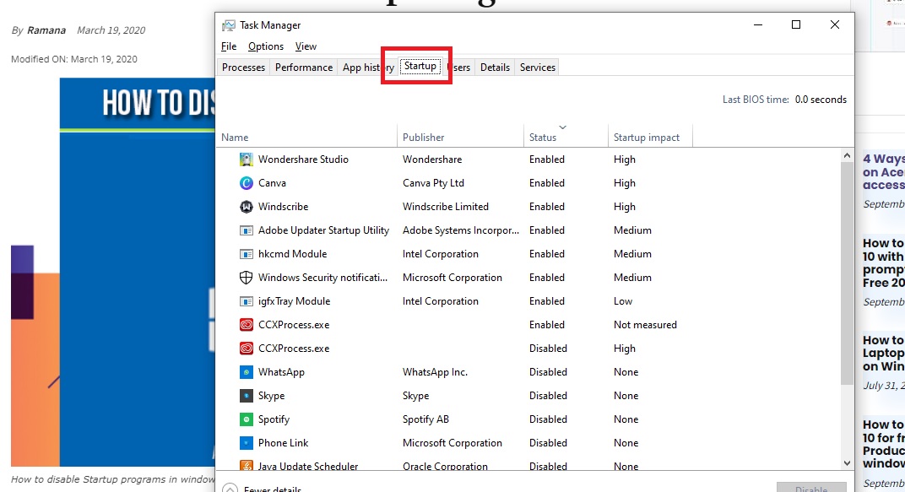The height and width of the screenshot is (492, 905).
Task: Click the Wondershare Studio app icon
Action: (x=246, y=159)
